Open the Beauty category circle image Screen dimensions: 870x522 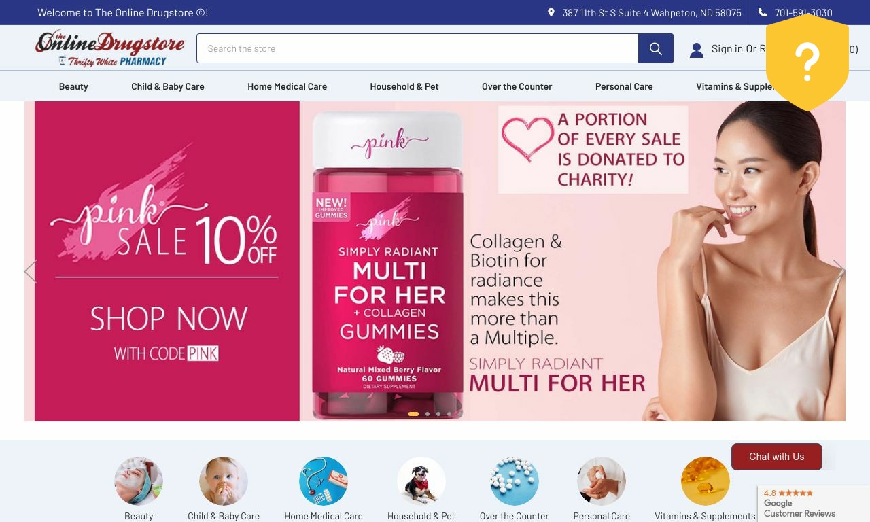click(x=139, y=481)
